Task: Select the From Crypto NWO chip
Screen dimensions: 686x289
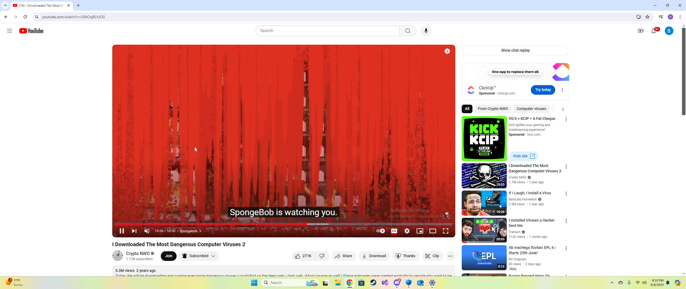Action: coord(493,109)
